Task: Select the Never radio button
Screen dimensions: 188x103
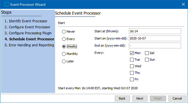Action: (64, 31)
